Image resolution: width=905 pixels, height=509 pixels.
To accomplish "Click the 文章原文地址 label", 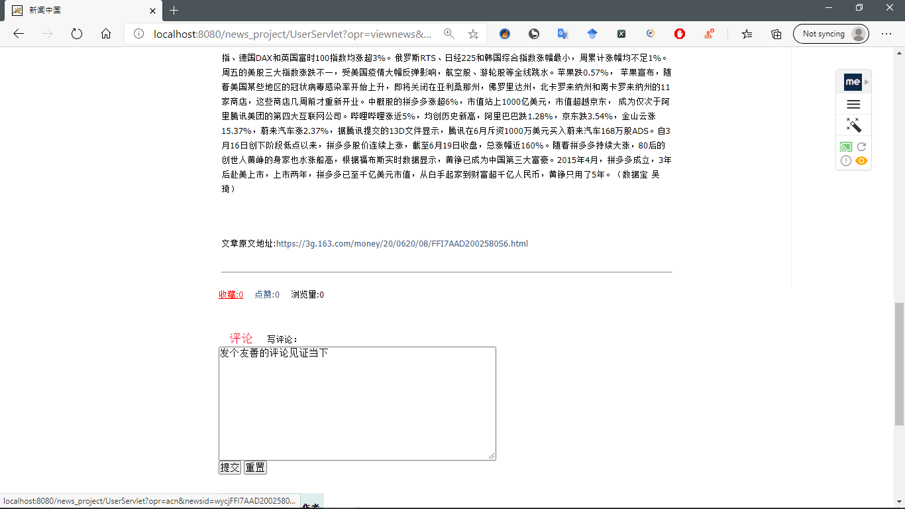I will click(248, 244).
